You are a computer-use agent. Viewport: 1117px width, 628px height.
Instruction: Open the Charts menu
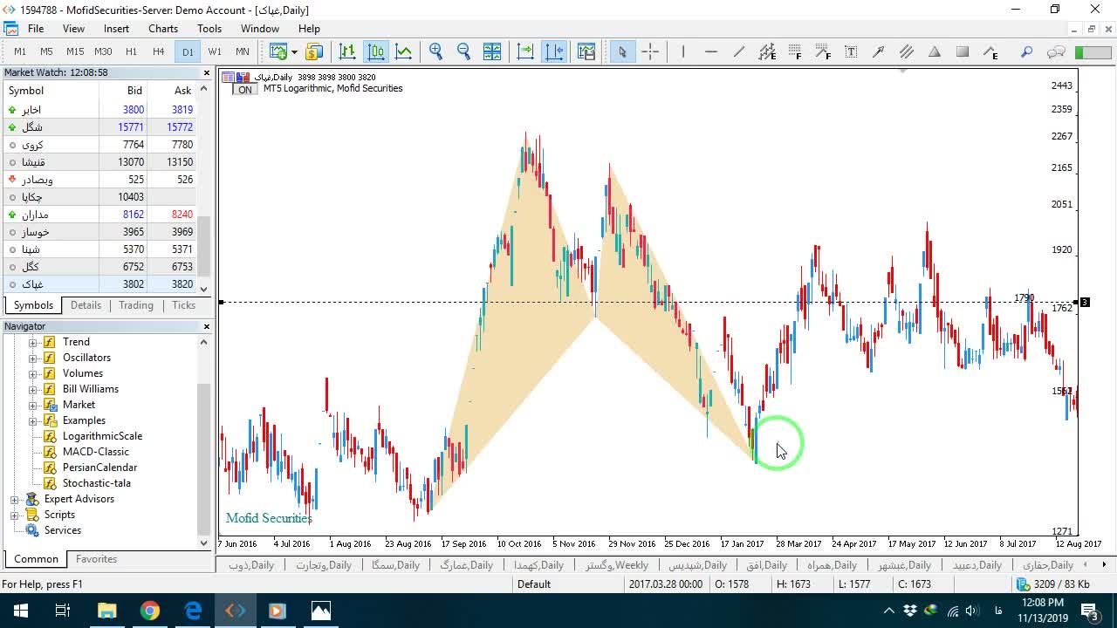tap(163, 29)
